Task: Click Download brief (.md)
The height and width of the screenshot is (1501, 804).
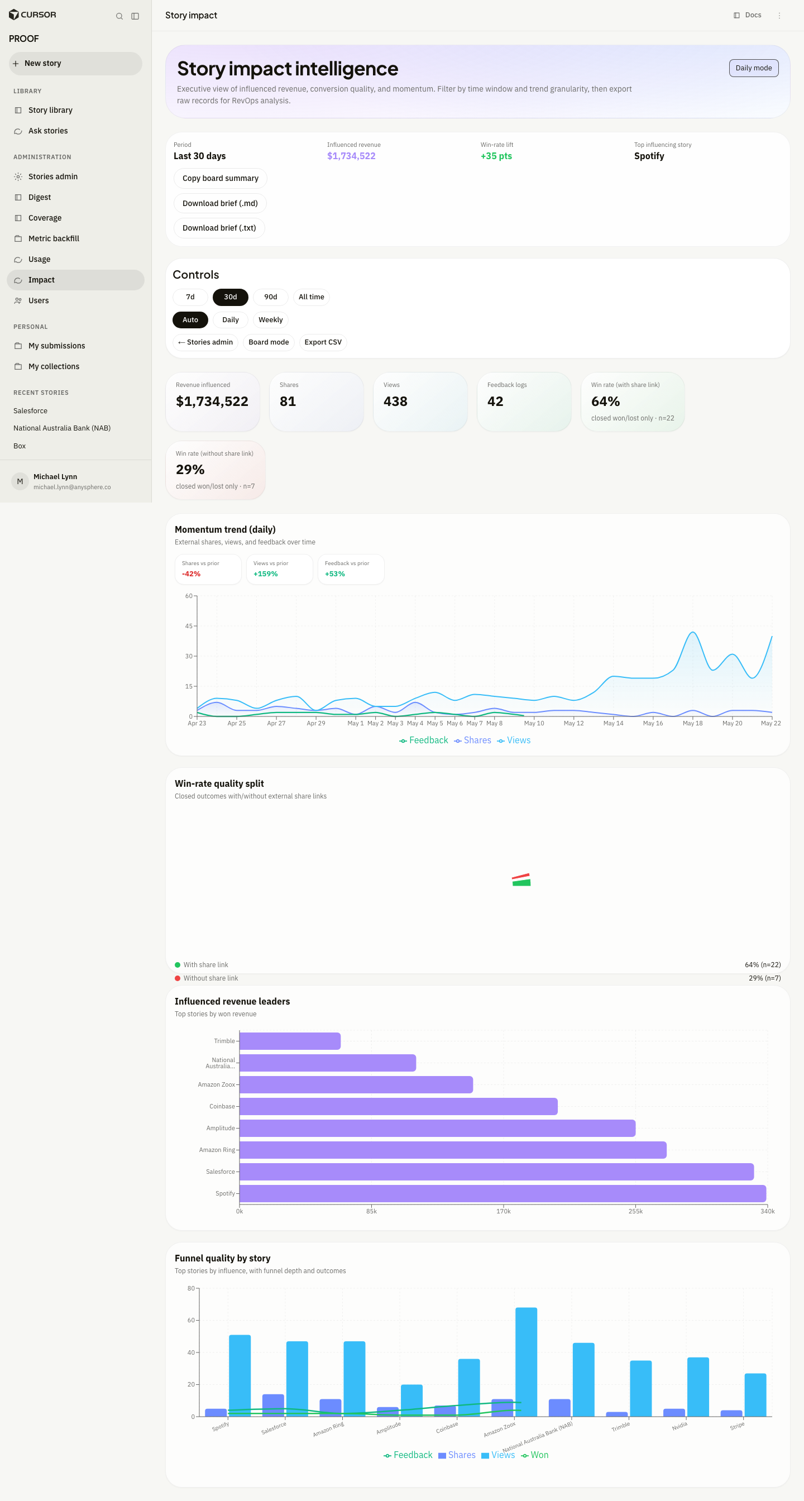Action: point(219,203)
